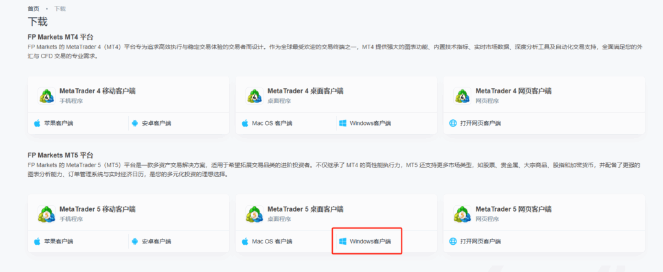Viewport: 663px width, 272px height.
Task: Click the 首页 breadcrumb link
Action: tap(33, 8)
